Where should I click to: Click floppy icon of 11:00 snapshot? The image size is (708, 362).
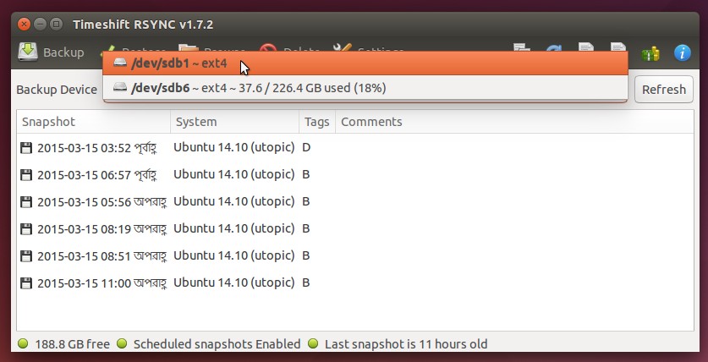click(x=26, y=283)
